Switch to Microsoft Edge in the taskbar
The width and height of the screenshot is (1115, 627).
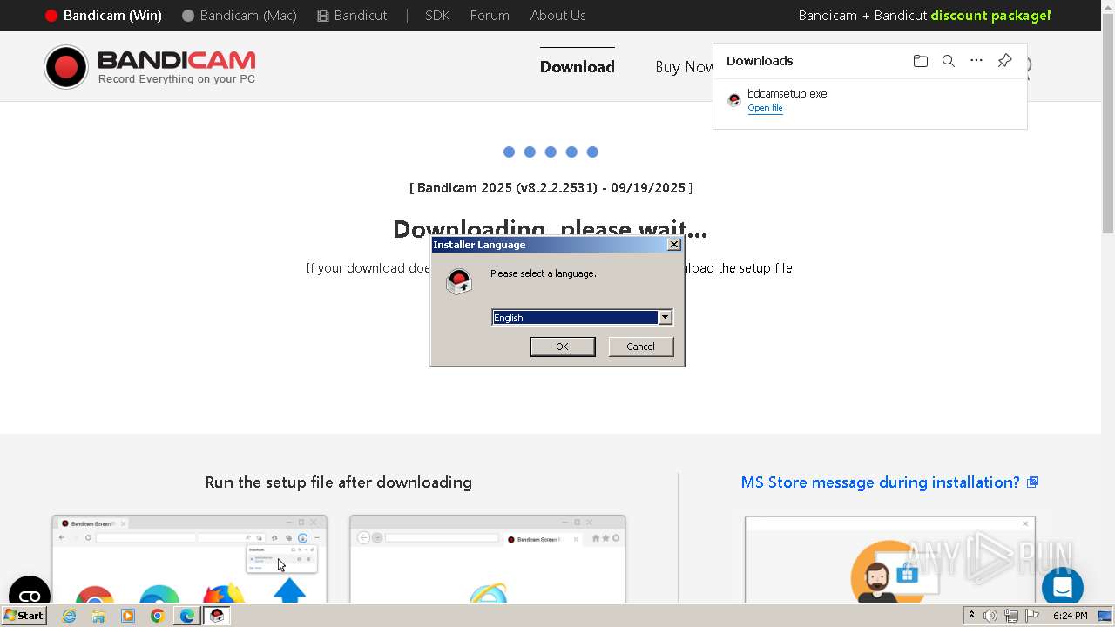coord(187,616)
